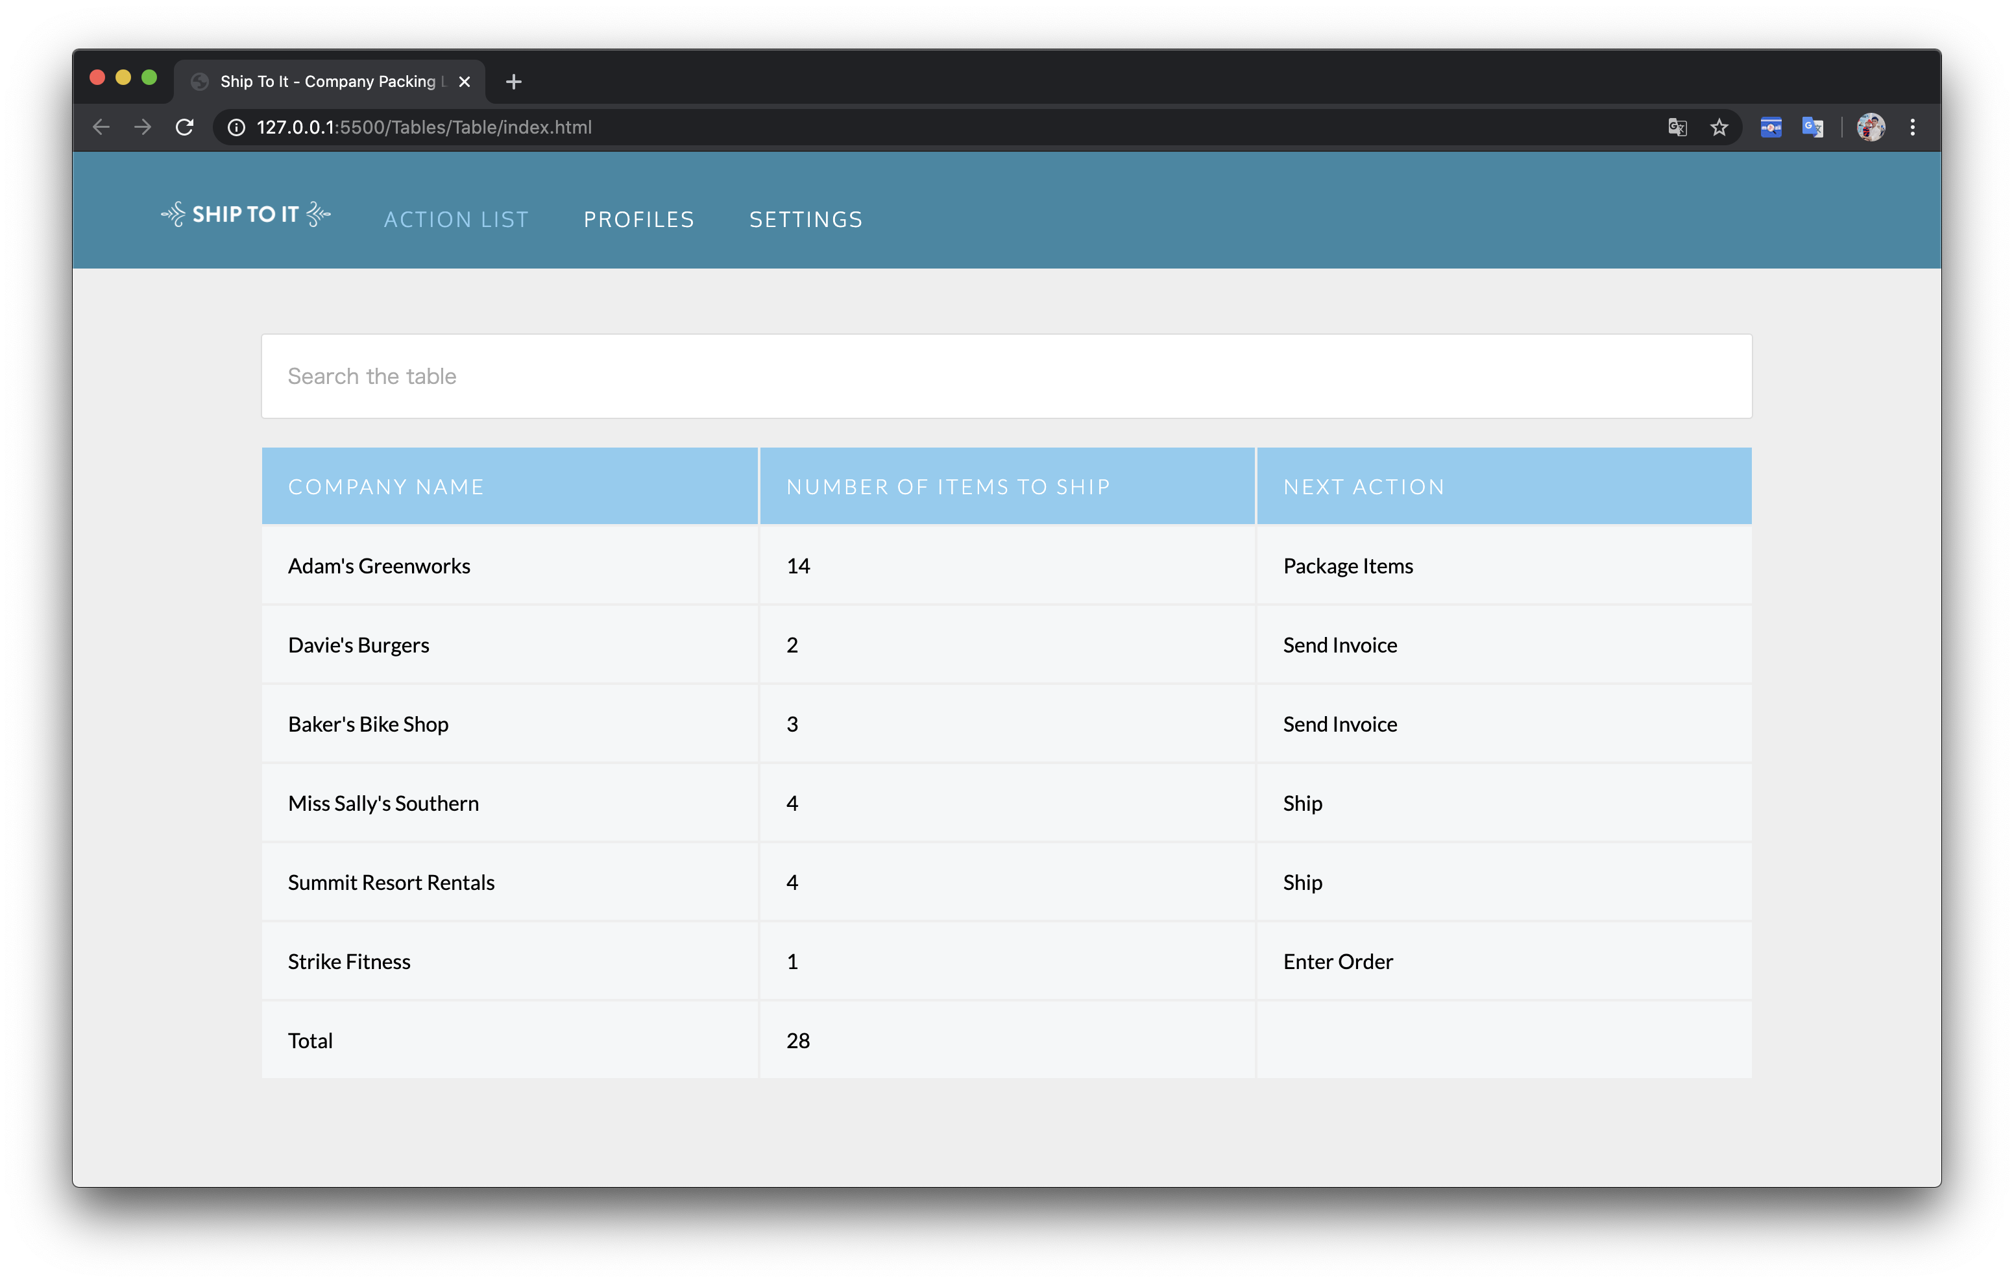The image size is (2014, 1283).
Task: Click the Ship To It logo
Action: pyautogui.click(x=246, y=215)
